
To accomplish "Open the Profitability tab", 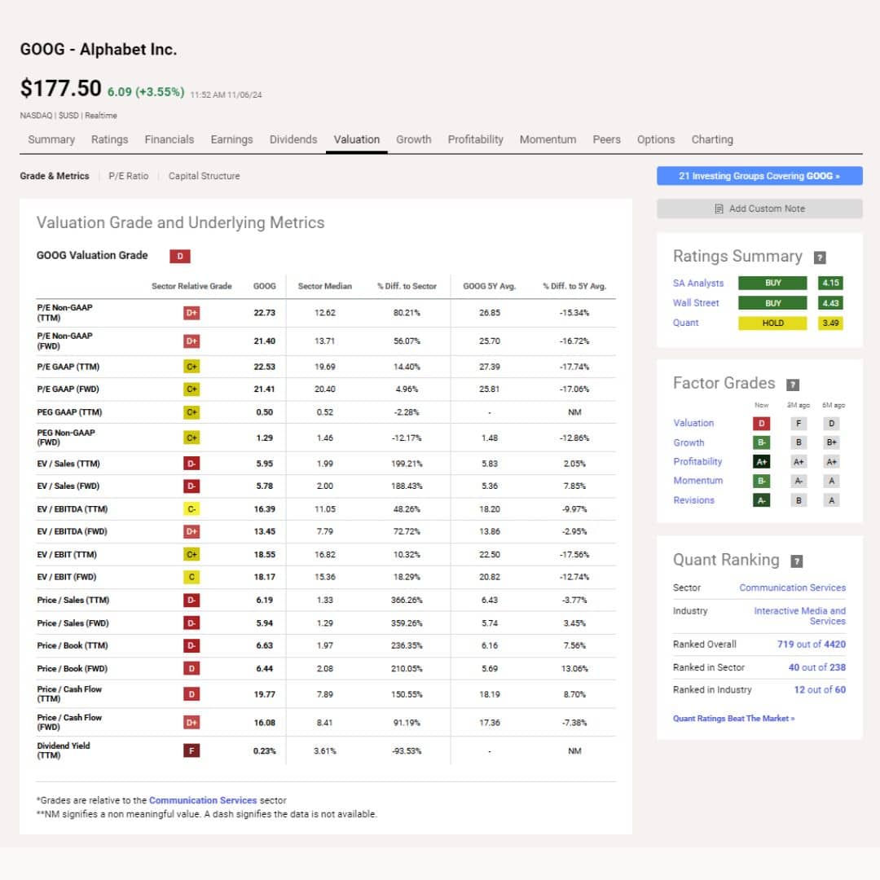I will click(x=475, y=139).
